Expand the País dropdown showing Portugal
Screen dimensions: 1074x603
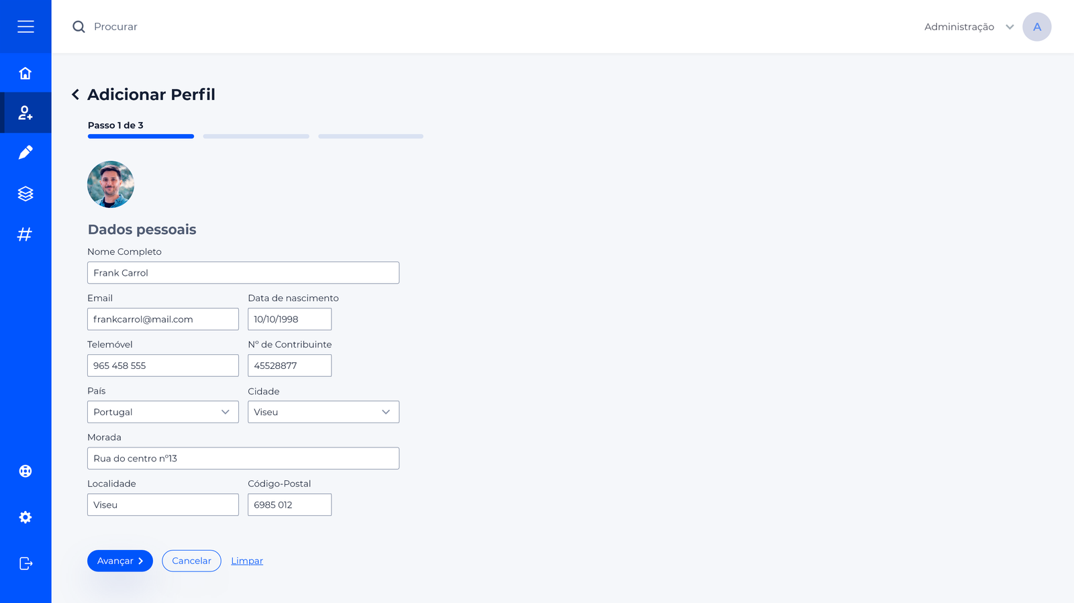(162, 412)
